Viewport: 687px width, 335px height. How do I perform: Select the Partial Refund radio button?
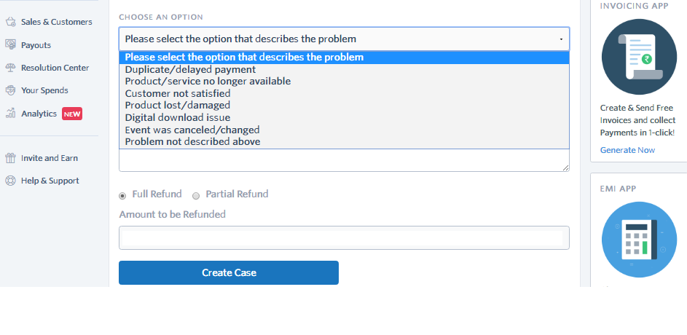coord(196,195)
